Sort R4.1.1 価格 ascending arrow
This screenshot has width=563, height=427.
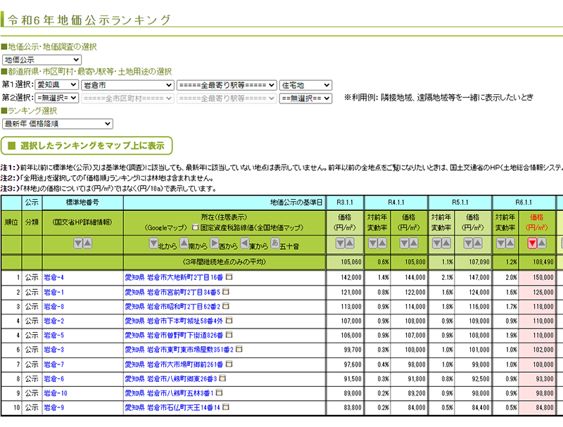[414, 243]
